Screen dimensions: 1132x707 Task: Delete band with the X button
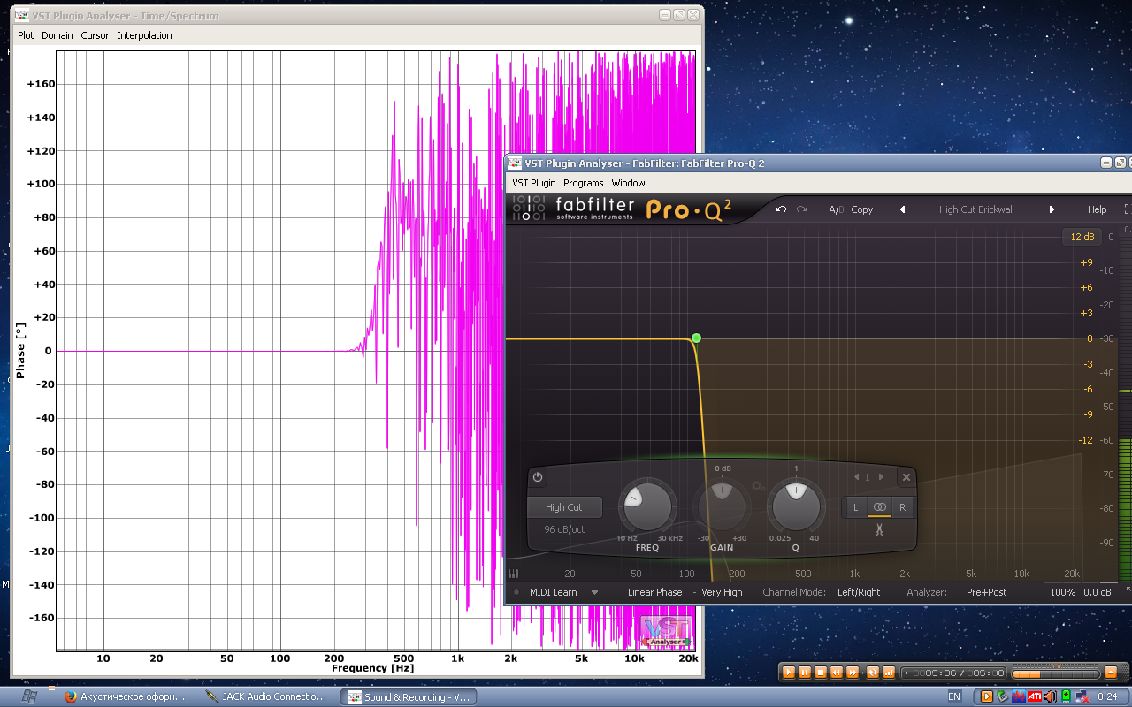pos(906,477)
